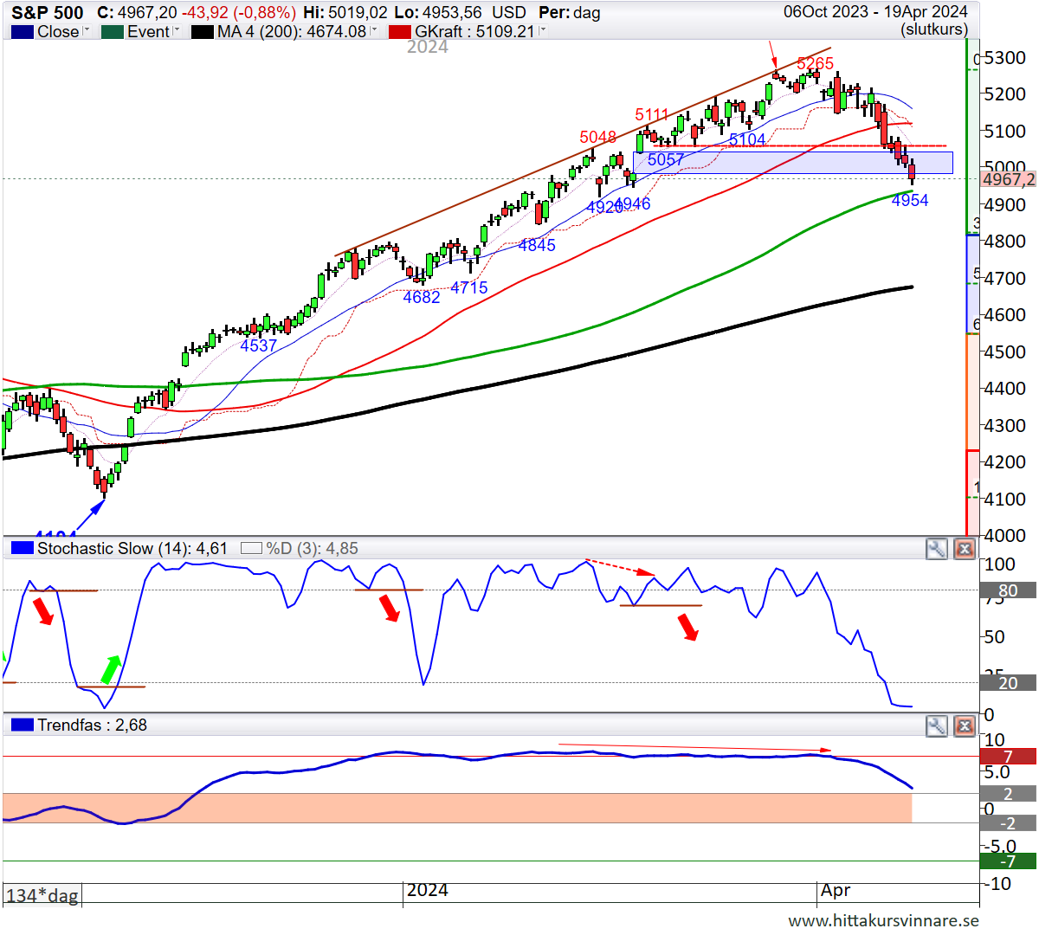
Task: Click the GKraft : 5109.21 legend label
Action: tap(474, 32)
